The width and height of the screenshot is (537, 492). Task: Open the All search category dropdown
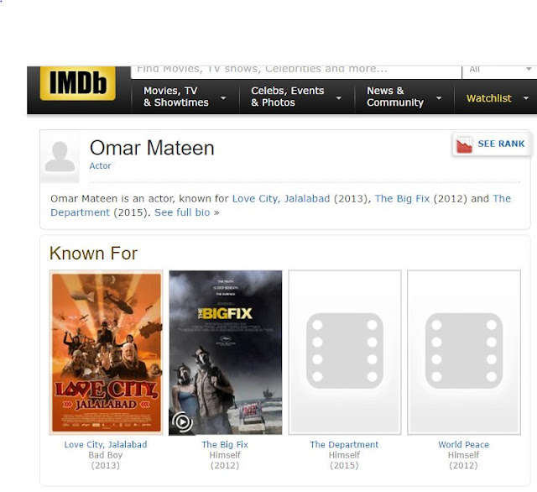(x=500, y=71)
